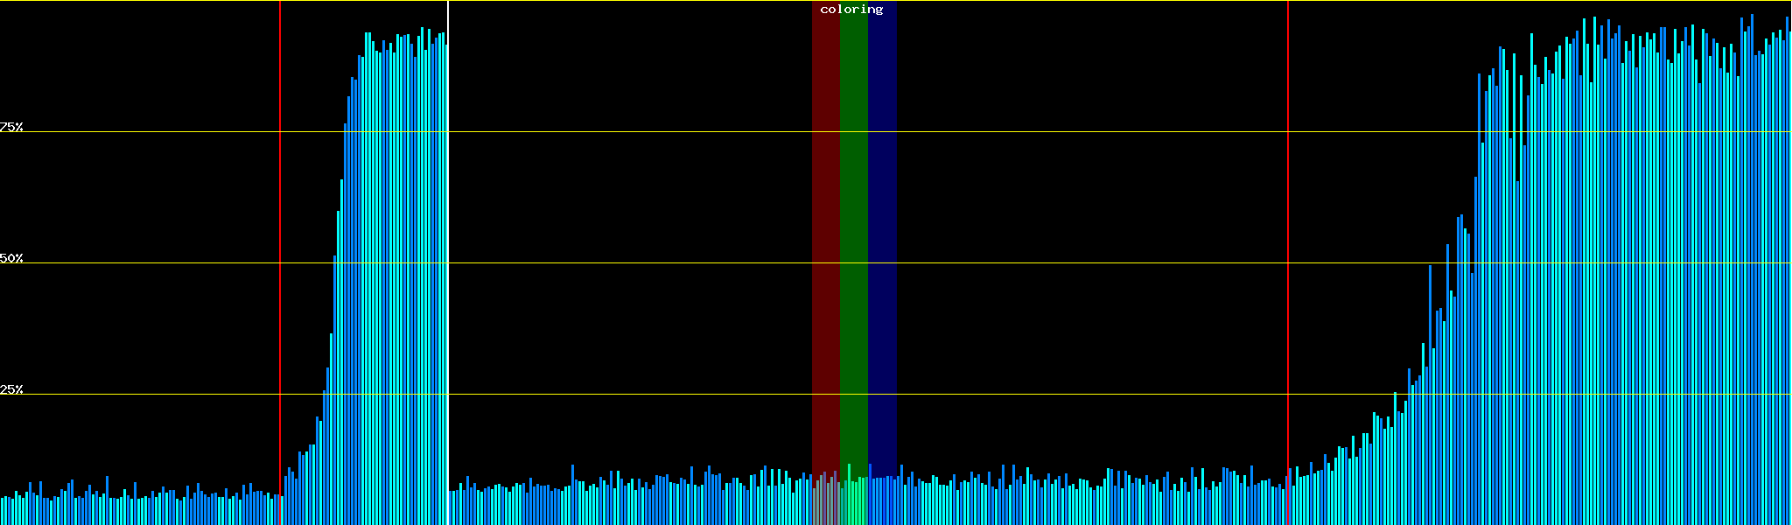Click the low bars between white line and coloring
This screenshot has width=1792, height=525.
click(630, 504)
